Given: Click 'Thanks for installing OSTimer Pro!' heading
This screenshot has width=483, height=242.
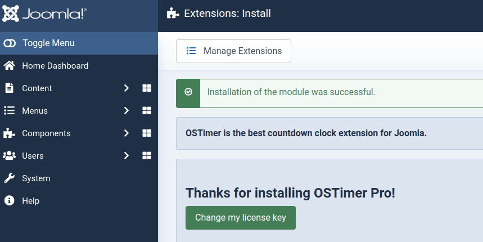Looking at the screenshot, I should pos(290,193).
